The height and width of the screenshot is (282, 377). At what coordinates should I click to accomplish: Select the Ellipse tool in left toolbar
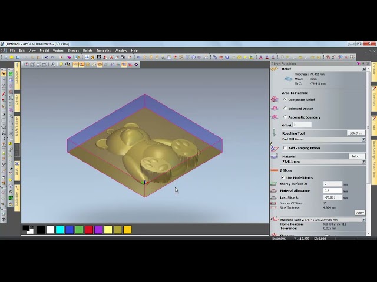[4, 126]
